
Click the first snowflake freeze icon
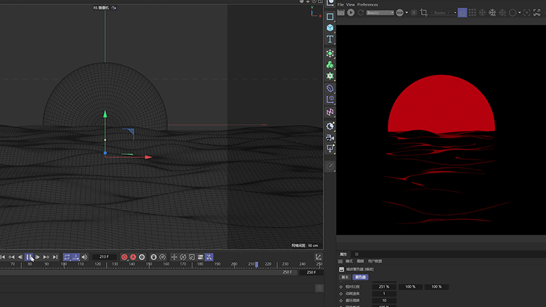click(483, 12)
